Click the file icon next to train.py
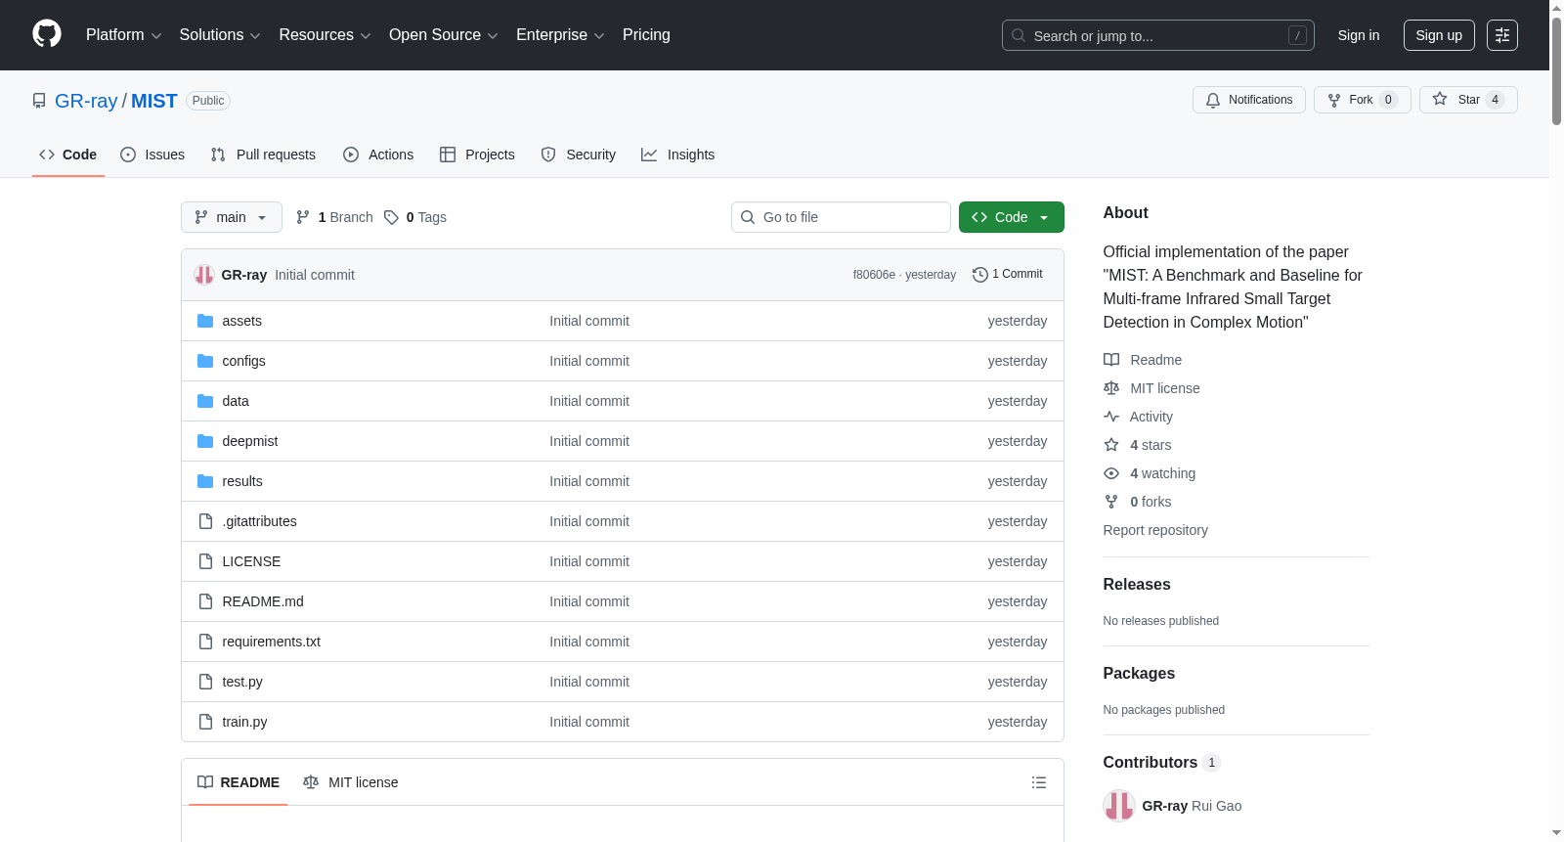This screenshot has height=842, width=1564. pyautogui.click(x=205, y=722)
